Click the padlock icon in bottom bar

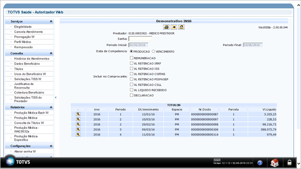[x=289, y=163]
